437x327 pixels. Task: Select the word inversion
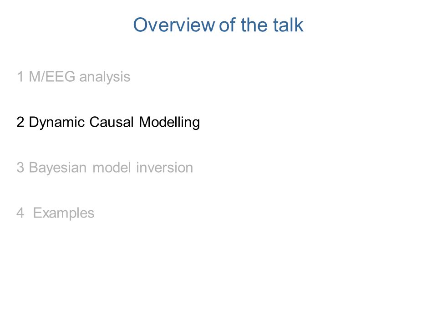tap(164, 168)
